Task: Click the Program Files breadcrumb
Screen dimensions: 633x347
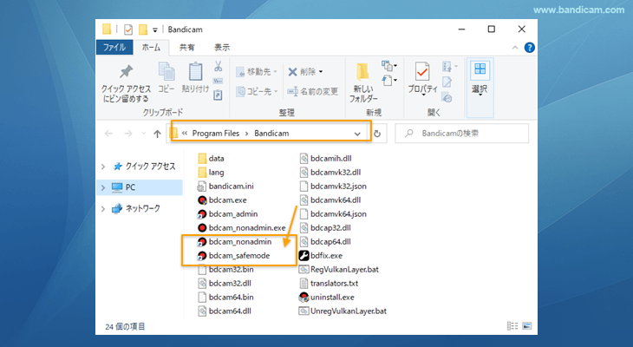Action: (216, 134)
